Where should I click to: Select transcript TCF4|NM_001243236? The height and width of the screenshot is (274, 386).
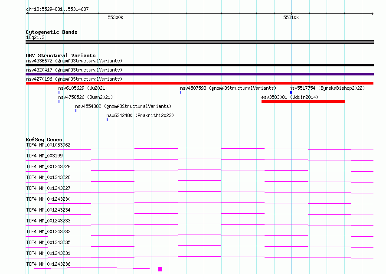(48, 264)
